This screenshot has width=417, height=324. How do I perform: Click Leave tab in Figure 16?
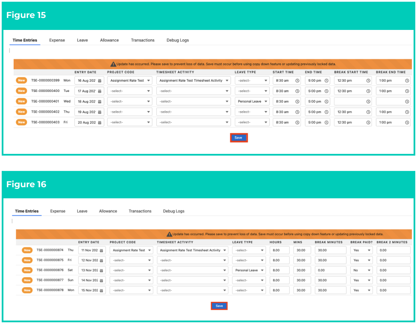pos(82,211)
